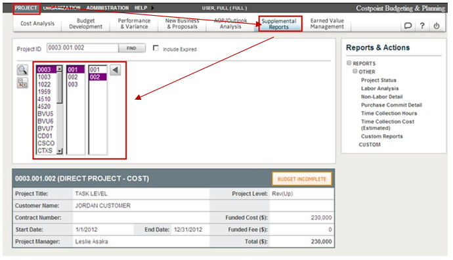Image resolution: width=453 pixels, height=260 pixels.
Task: Click the 12/31/2012 end date value
Action: click(x=188, y=230)
